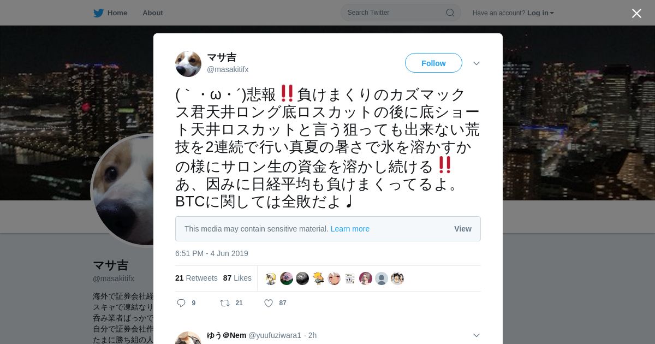The image size is (655, 344).
Task: Click the reply speech bubble icon
Action: pos(181,303)
